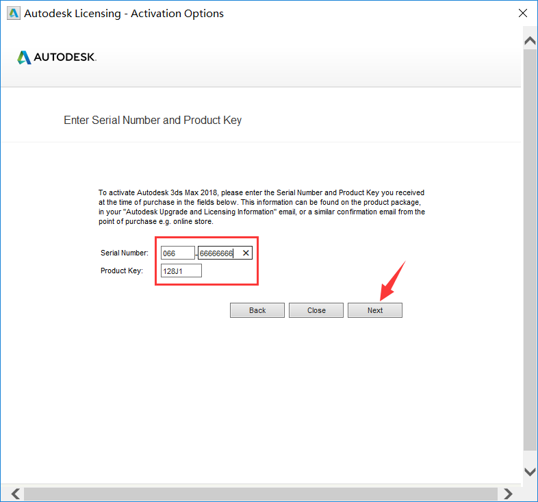The image size is (538, 502).
Task: Click the Autodesk app icon in title bar
Action: 12,13
